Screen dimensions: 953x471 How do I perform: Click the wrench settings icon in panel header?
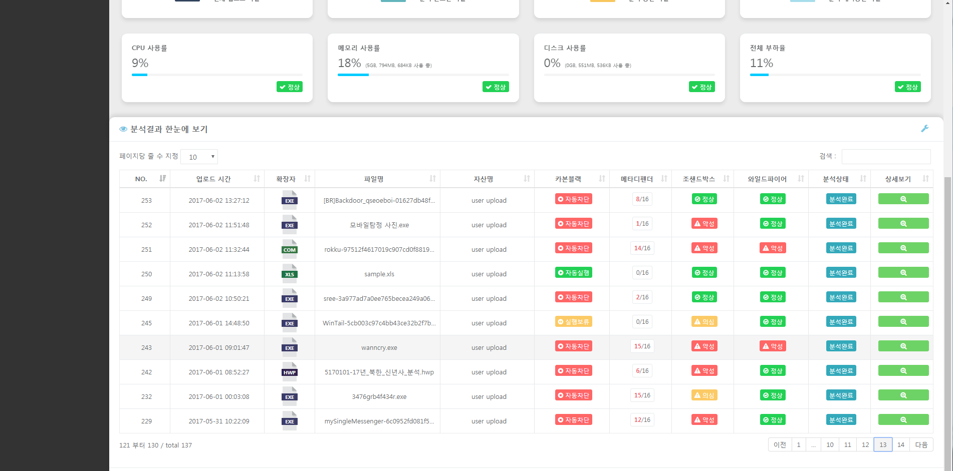[x=924, y=129]
